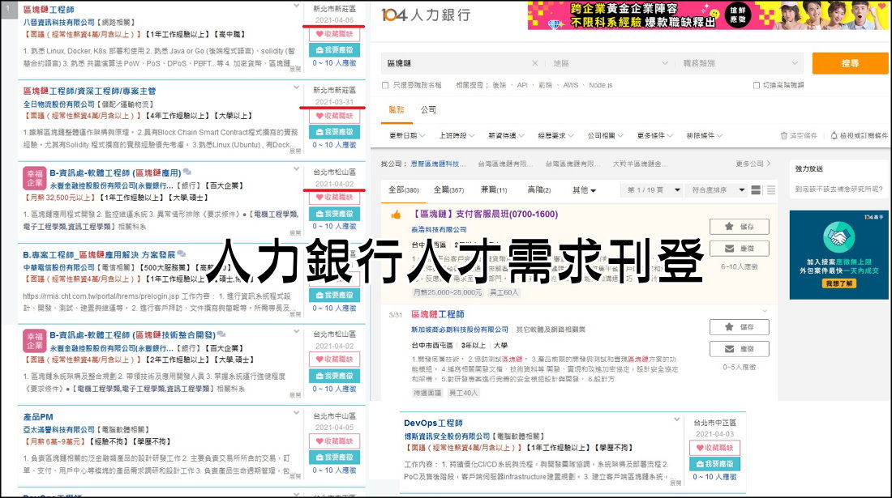Expand the 上班時段 filter
This screenshot has height=498, width=892.
pos(457,136)
